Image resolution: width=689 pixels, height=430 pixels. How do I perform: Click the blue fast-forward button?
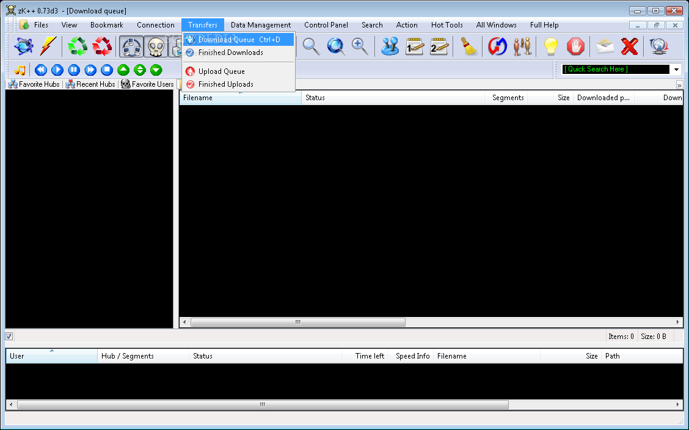90,70
